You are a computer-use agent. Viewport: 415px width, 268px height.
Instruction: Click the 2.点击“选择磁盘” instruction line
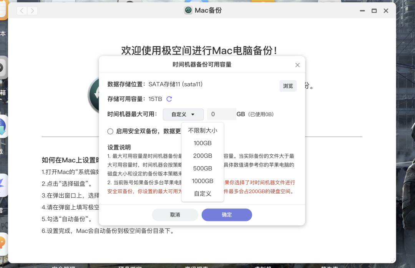68,184
